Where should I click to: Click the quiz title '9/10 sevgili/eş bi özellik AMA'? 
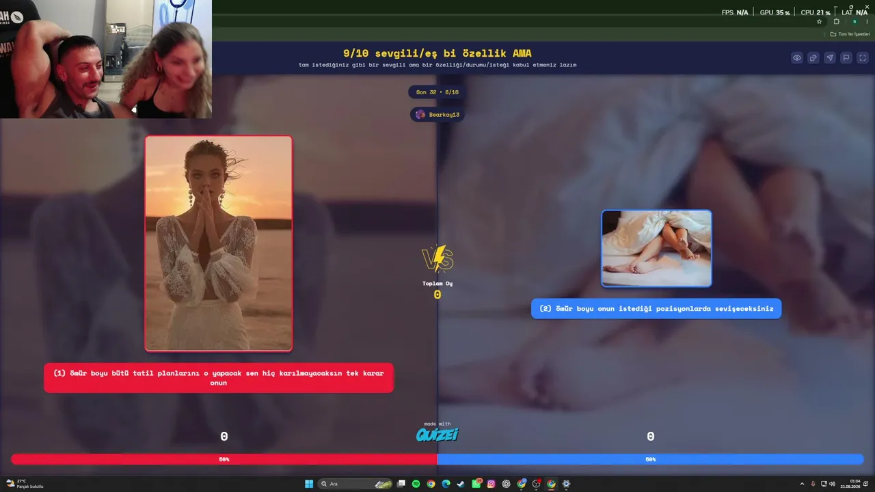coord(437,53)
